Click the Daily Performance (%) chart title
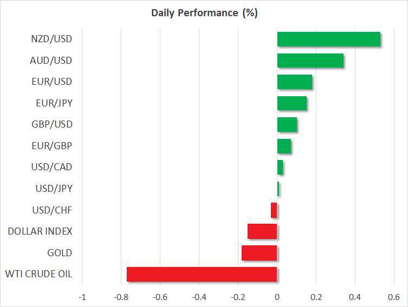 tap(204, 13)
